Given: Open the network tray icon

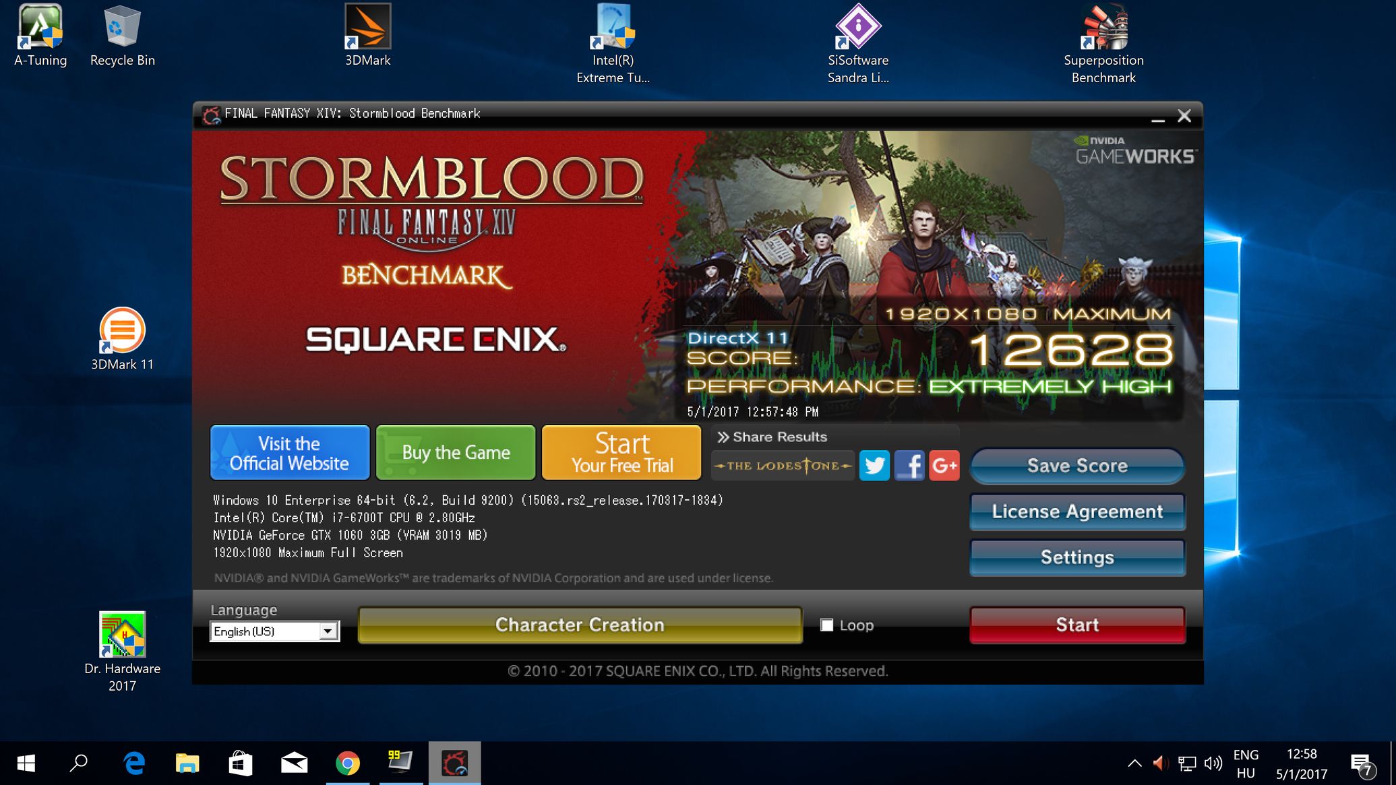Looking at the screenshot, I should (x=1186, y=763).
